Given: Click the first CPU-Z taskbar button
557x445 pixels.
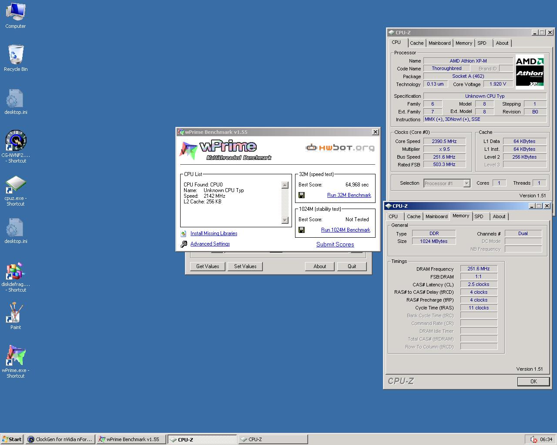Looking at the screenshot, I should [x=202, y=439].
